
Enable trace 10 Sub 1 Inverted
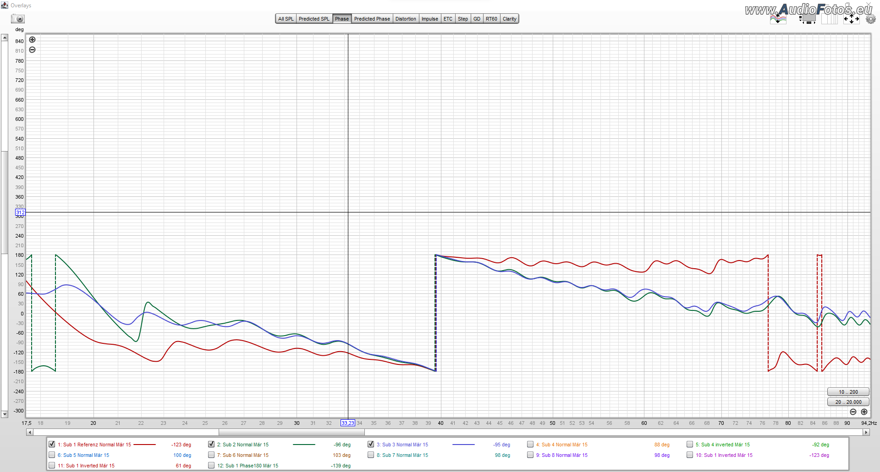click(690, 455)
